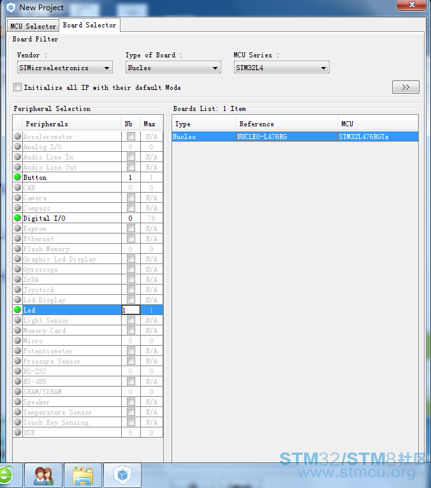This screenshot has width=431, height=488.
Task: Click the RS-485 row label
Action: pos(34,381)
